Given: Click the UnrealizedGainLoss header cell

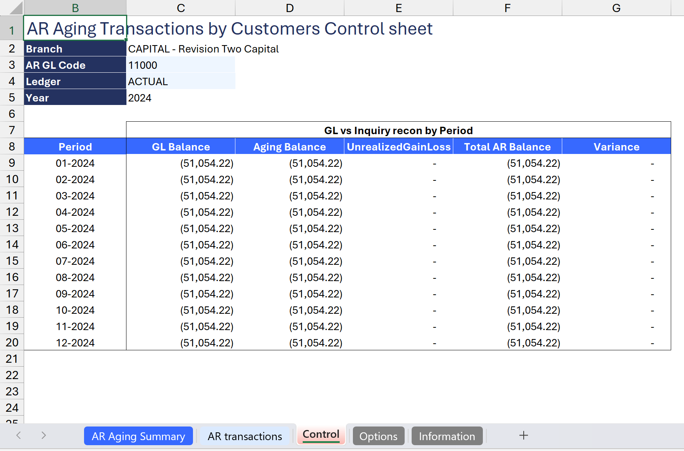Looking at the screenshot, I should (x=398, y=147).
